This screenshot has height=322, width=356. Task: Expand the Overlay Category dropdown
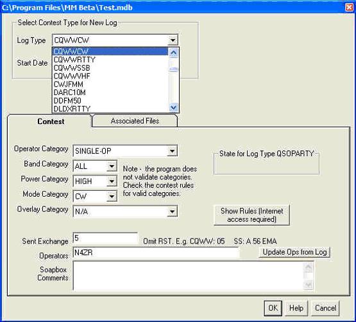click(x=172, y=211)
